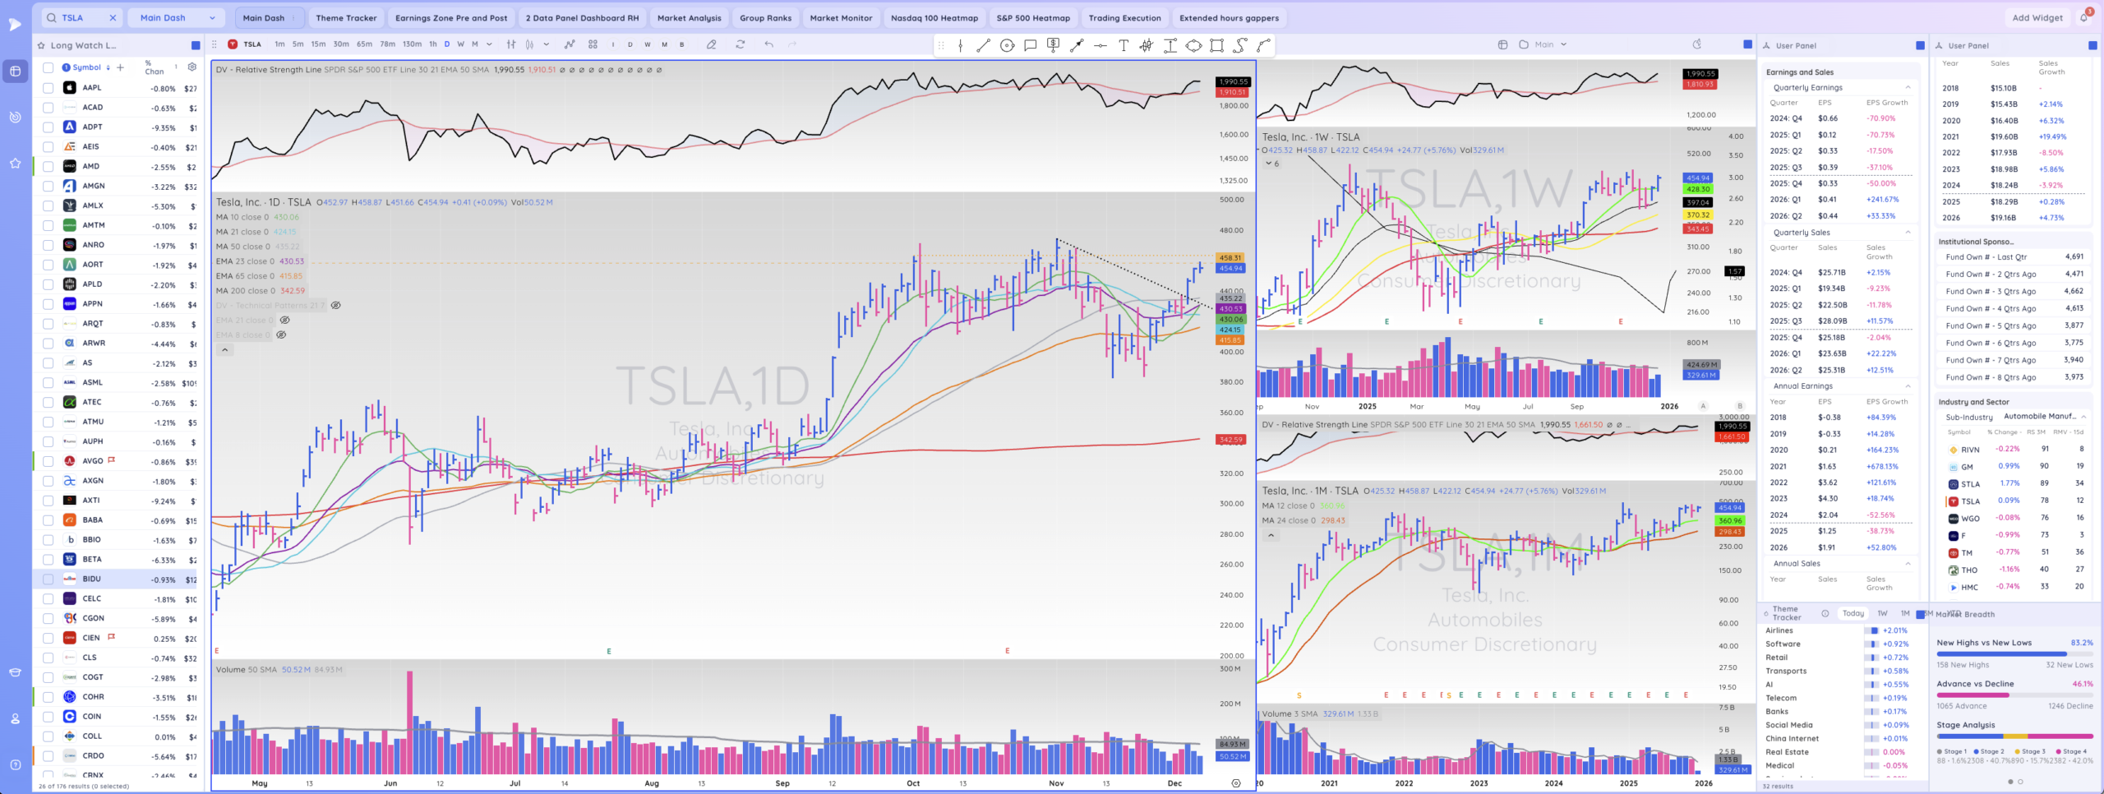Screen dimensions: 2104x794
Task: Open the chart style dropdown arrow
Action: [546, 44]
